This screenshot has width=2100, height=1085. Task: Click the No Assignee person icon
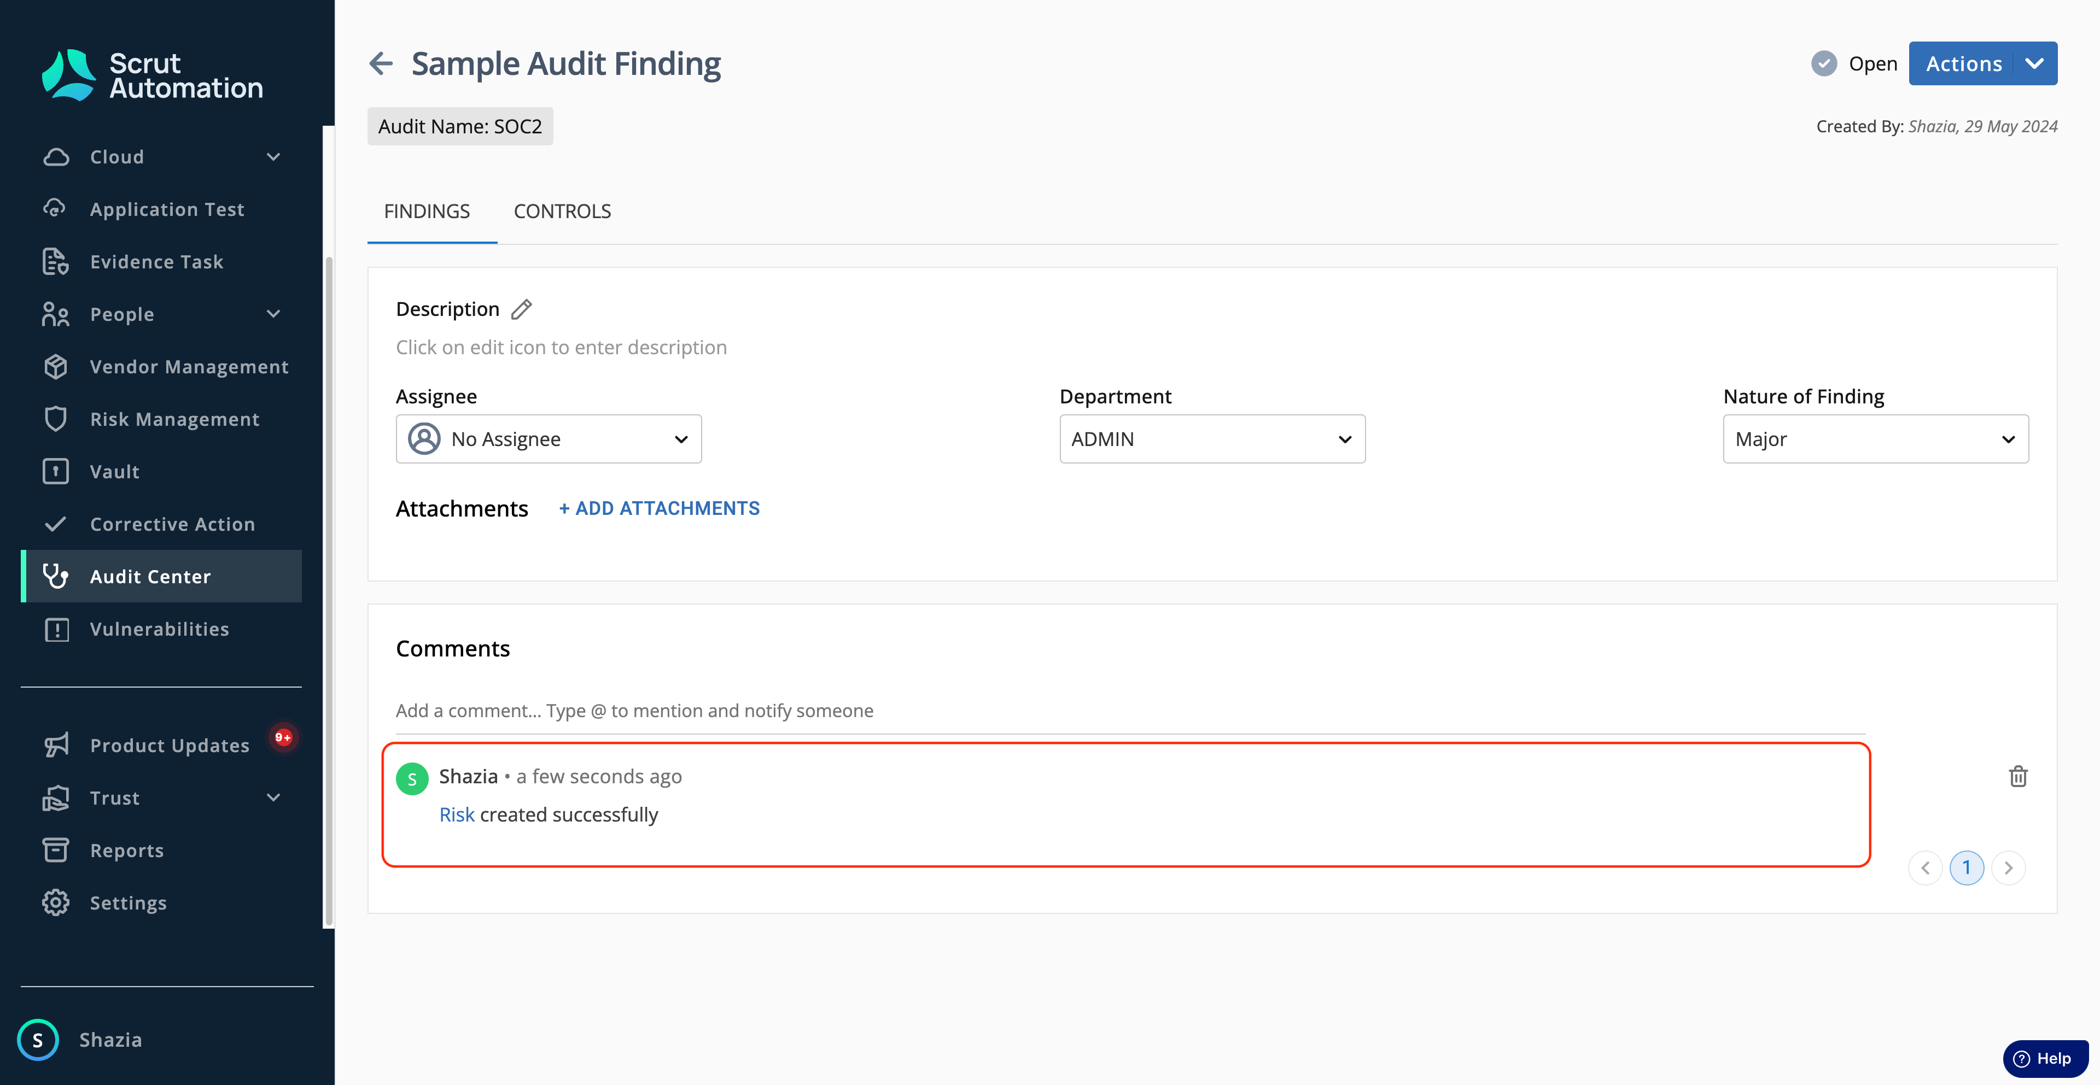coord(424,439)
